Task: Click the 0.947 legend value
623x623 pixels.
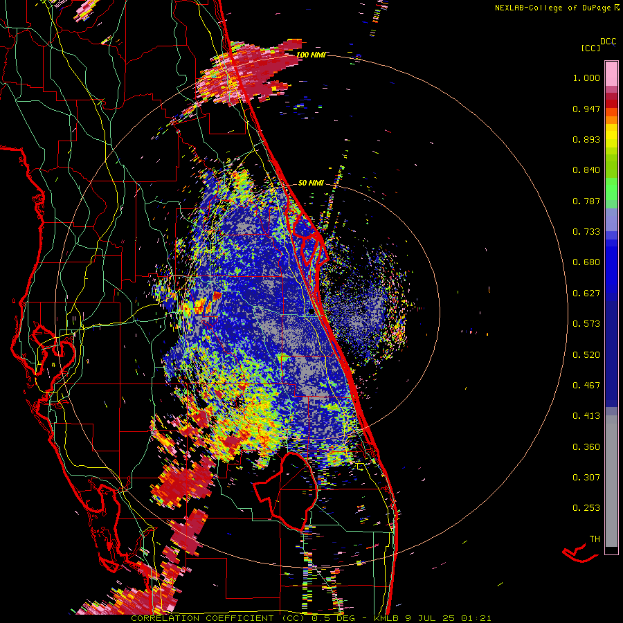Action: point(586,109)
